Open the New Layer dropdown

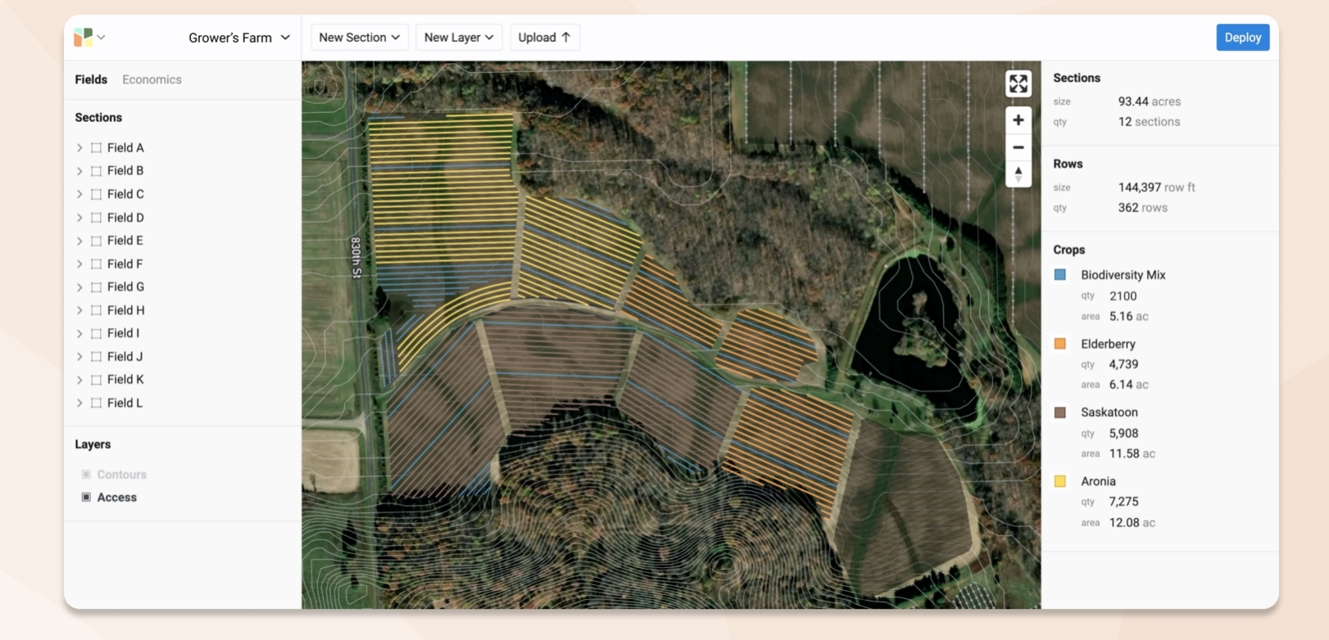pyautogui.click(x=459, y=38)
